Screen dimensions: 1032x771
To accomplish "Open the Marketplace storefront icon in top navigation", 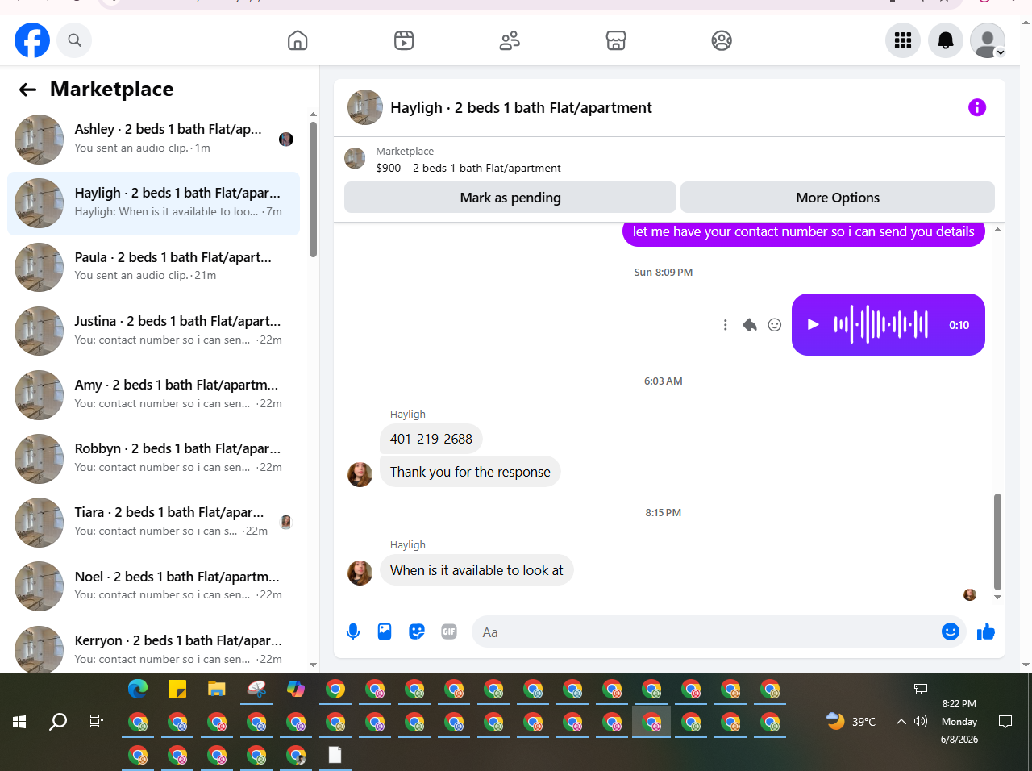I will point(616,40).
